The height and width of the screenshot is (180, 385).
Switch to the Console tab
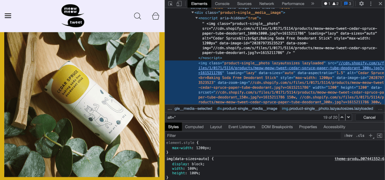coord(222,4)
